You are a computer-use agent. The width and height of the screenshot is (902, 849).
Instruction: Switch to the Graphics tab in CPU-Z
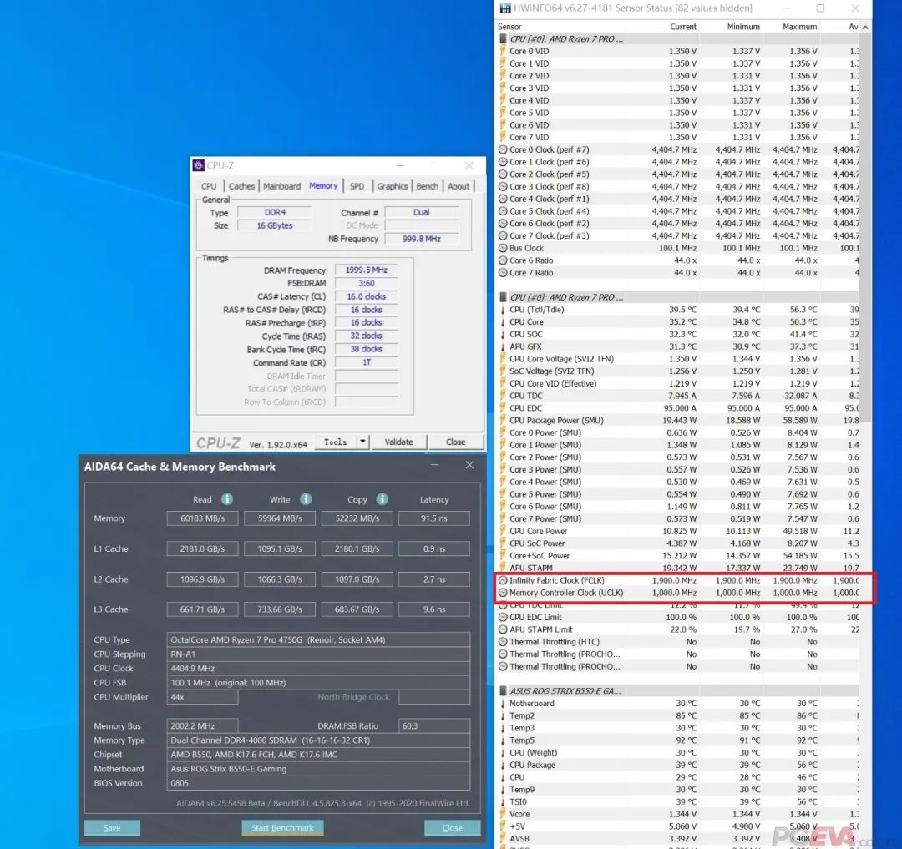(x=392, y=186)
